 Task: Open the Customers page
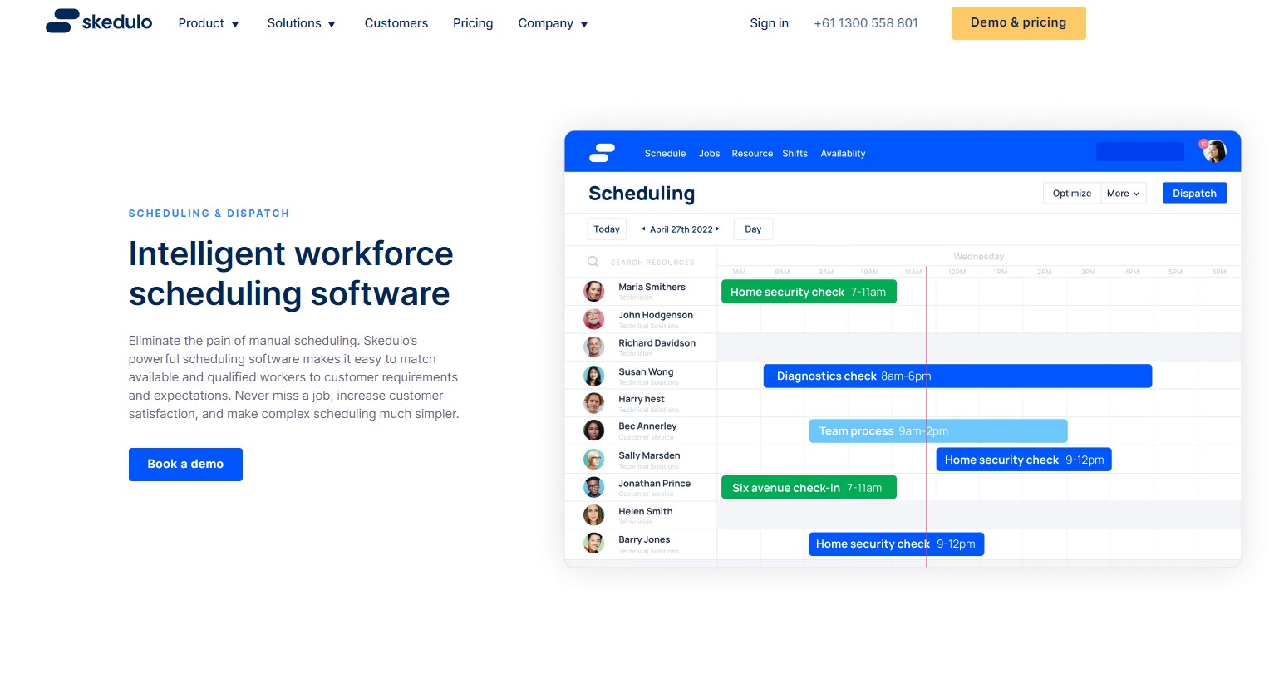click(396, 23)
